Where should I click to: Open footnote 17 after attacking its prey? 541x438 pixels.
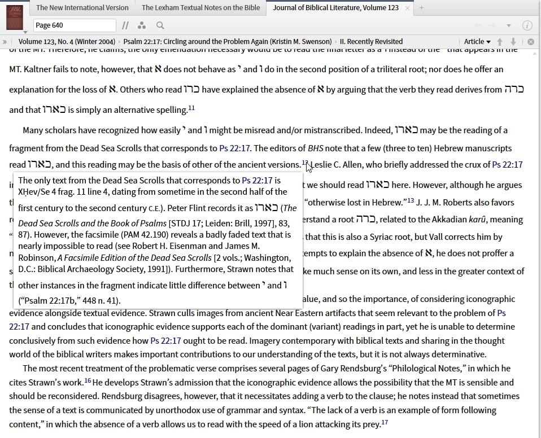pos(385,422)
